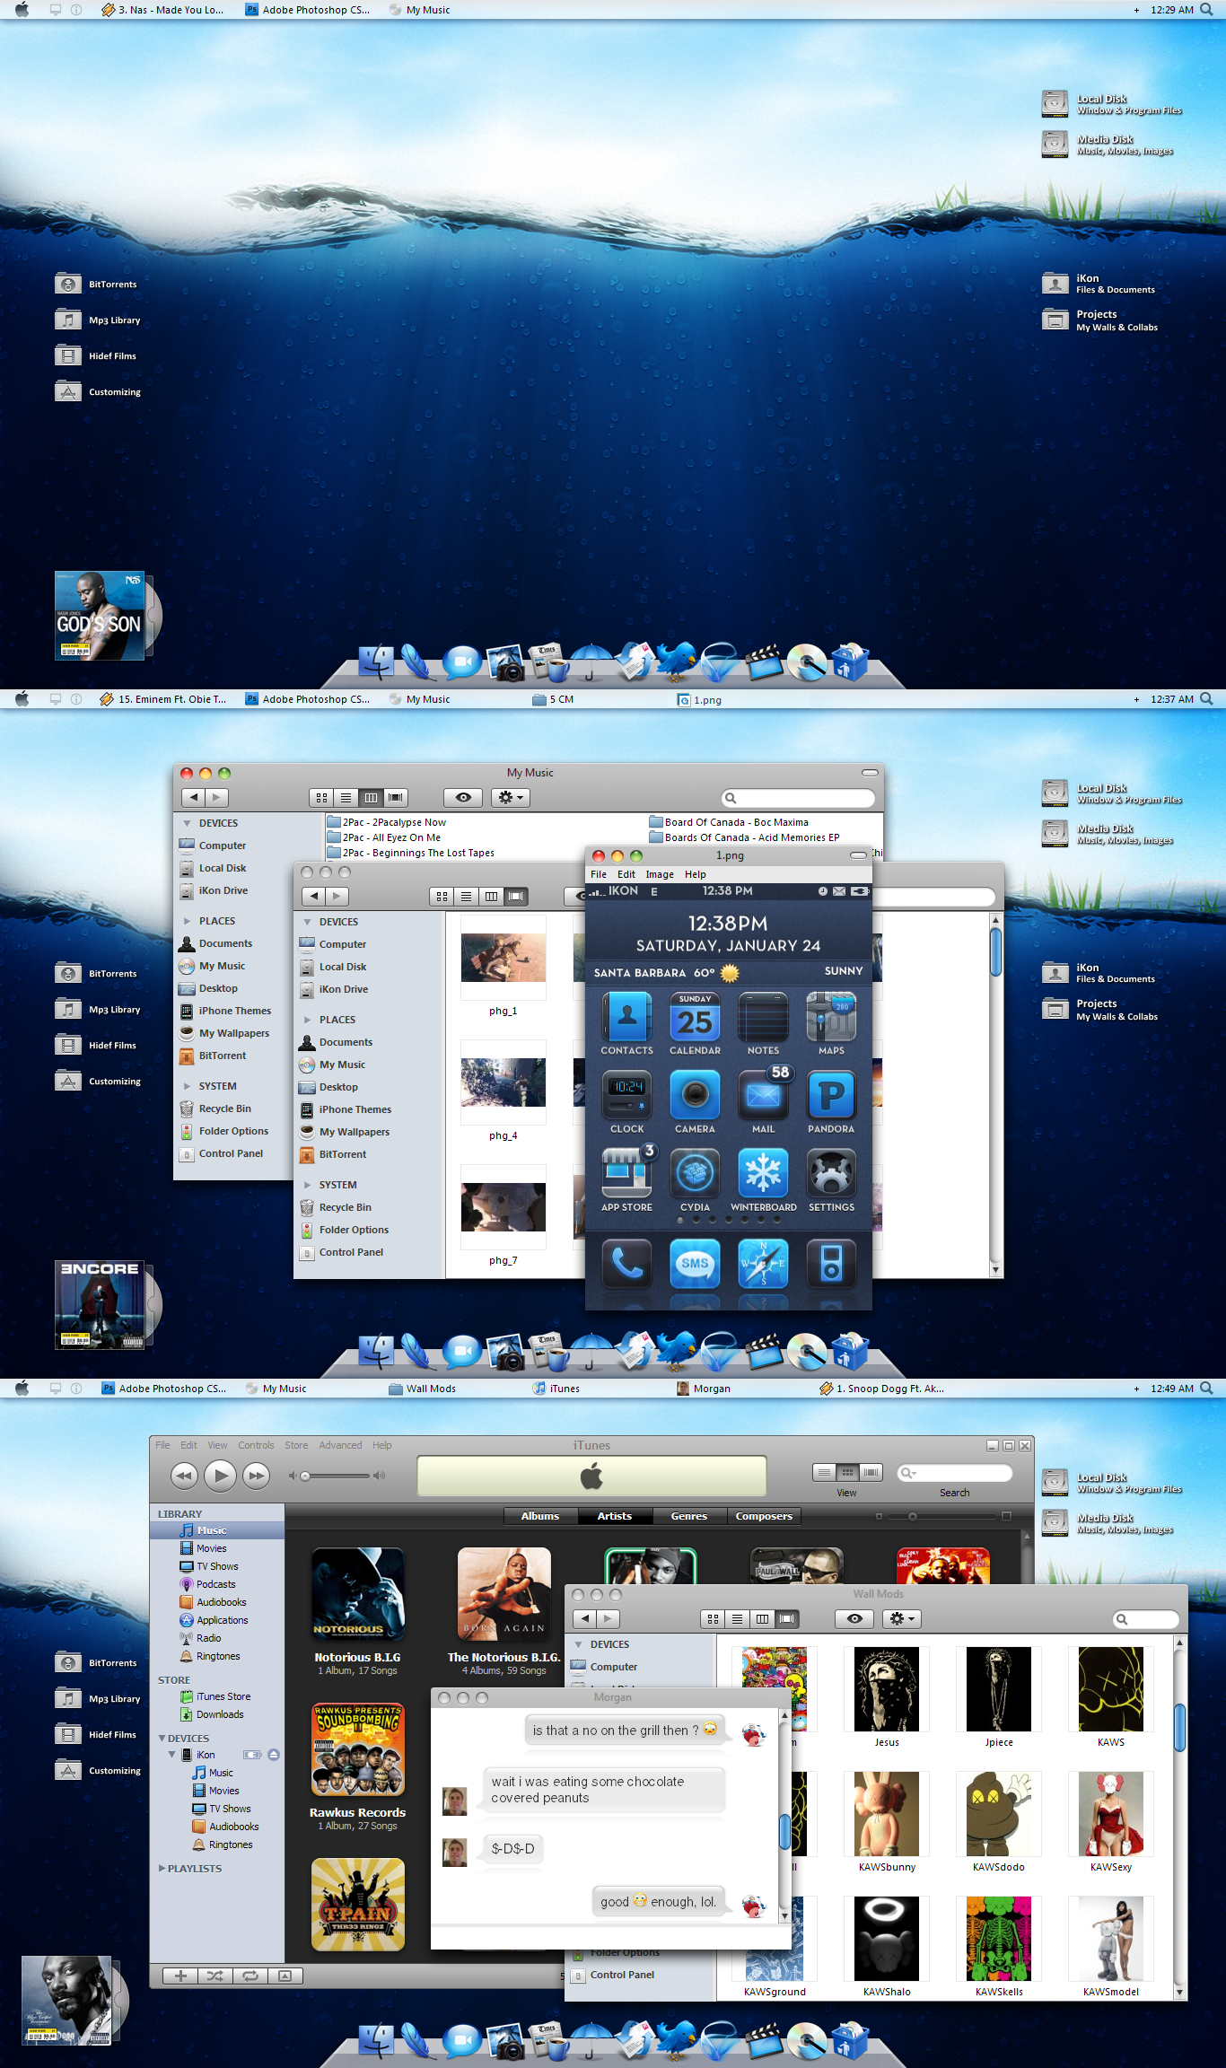This screenshot has height=2068, width=1226.
Task: Switch My Music window to icon view
Action: 321,797
